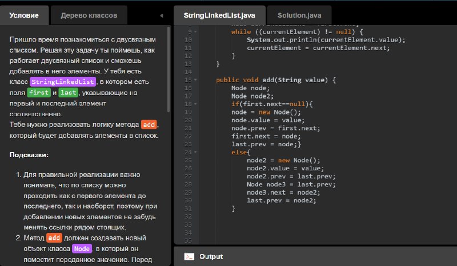
Task: Click the Подсказки heading
Action: click(x=29, y=155)
